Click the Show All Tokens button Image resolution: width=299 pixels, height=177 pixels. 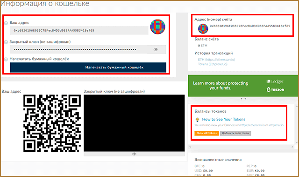pyautogui.click(x=206, y=133)
